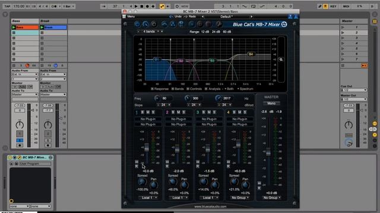Mute band 1 with its M button
Image resolution: width=380 pixels, height=213 pixels.
(148, 112)
